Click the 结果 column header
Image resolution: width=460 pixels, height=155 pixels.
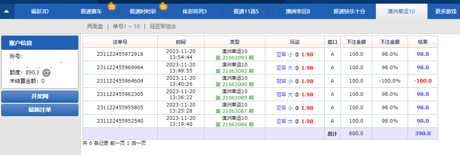[423, 42]
